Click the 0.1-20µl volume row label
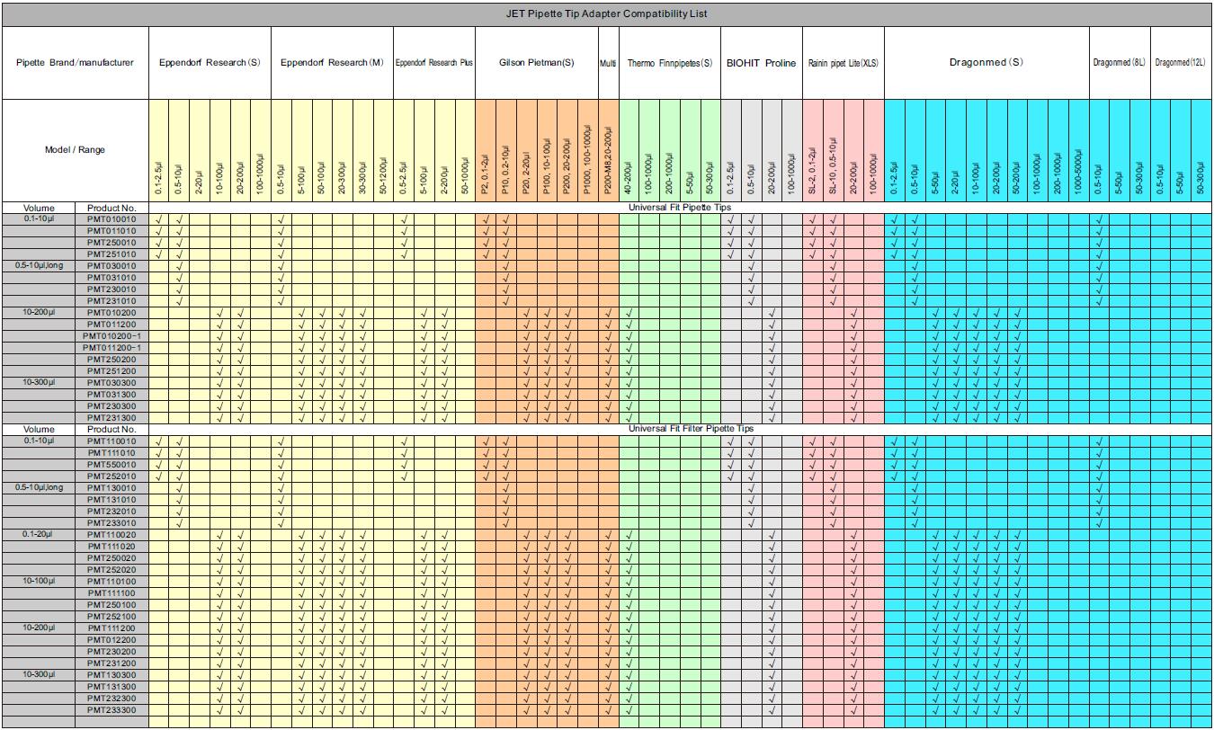This screenshot has height=730, width=1214. coord(39,535)
